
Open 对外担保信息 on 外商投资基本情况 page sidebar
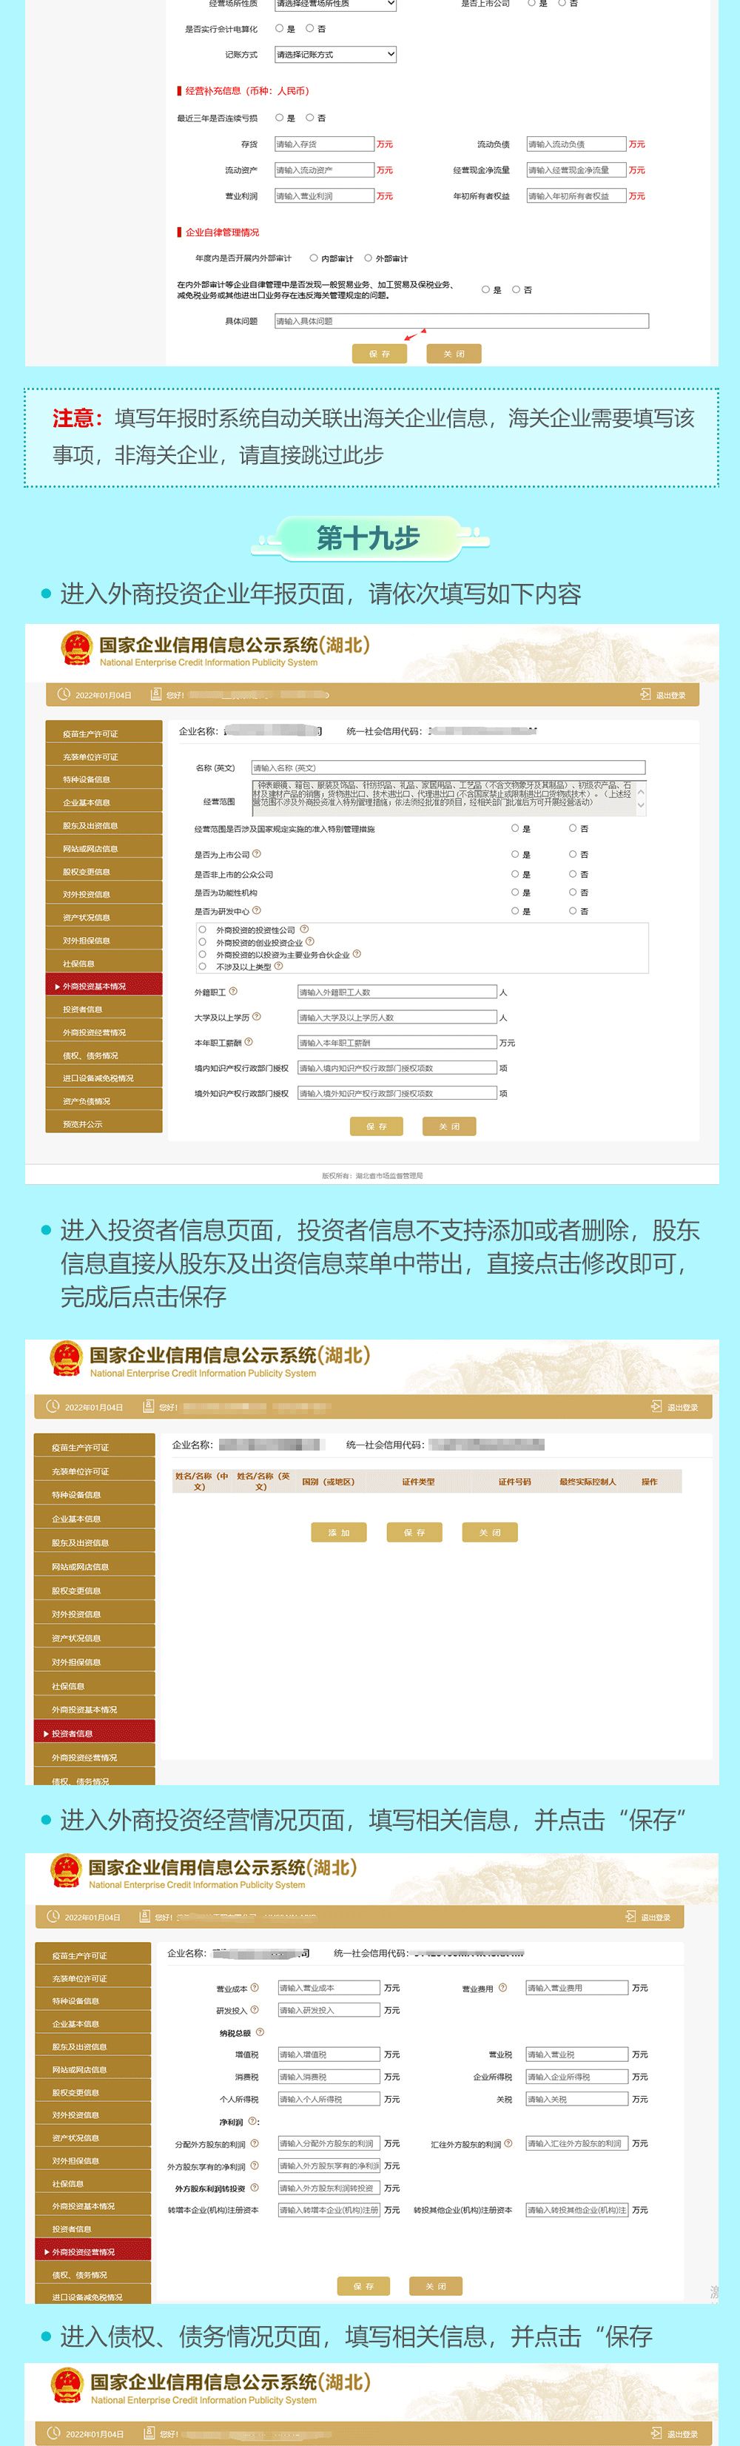104,940
